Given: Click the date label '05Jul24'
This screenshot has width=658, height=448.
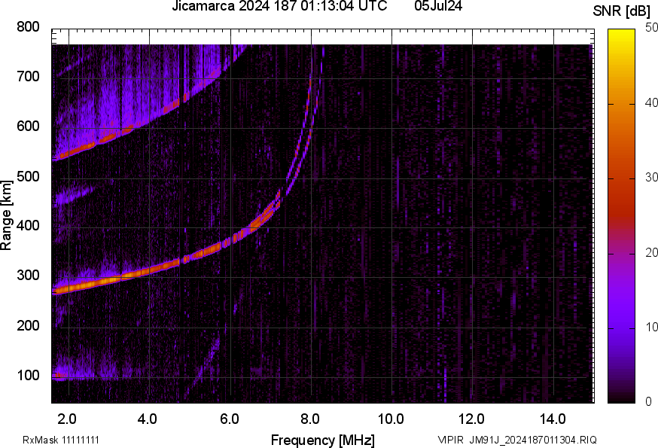Looking at the screenshot, I should [x=438, y=6].
